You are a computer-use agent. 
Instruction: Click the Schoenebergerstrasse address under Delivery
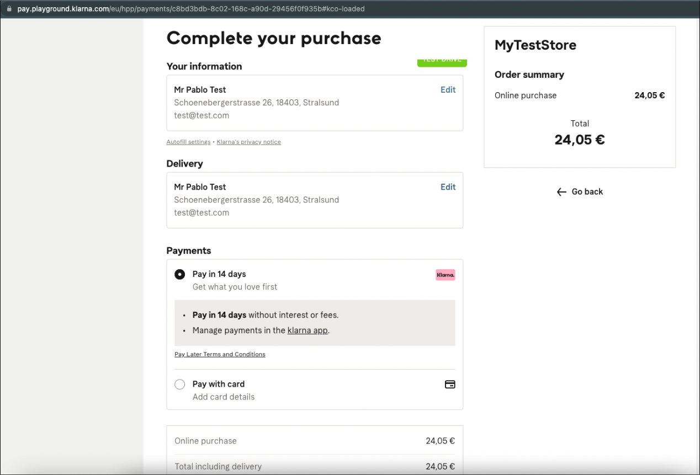click(x=256, y=200)
